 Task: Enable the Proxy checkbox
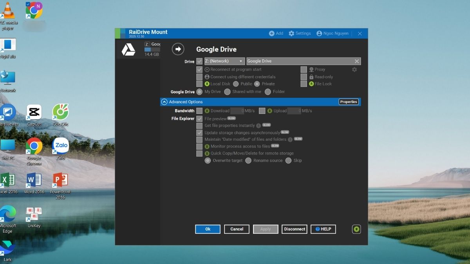click(x=304, y=69)
